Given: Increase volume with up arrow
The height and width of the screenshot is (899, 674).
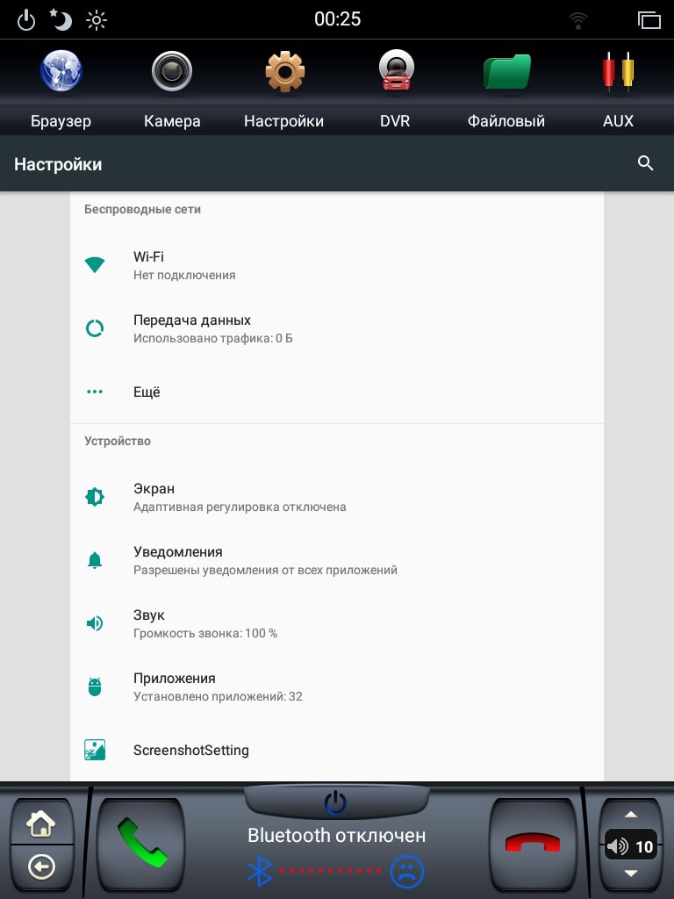Looking at the screenshot, I should [x=630, y=814].
